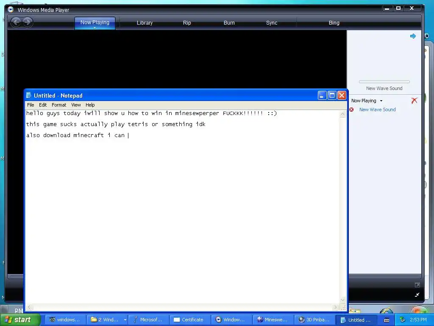Viewport: 434px width, 326px height.
Task: Go back in Windows Media Player
Action: click(16, 22)
